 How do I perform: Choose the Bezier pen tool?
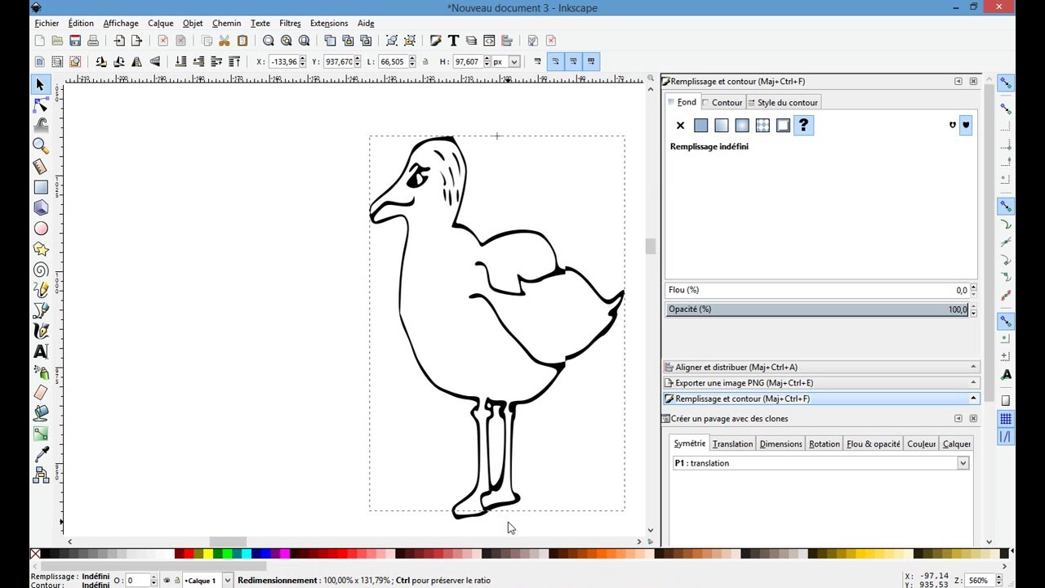click(40, 310)
